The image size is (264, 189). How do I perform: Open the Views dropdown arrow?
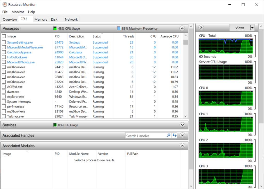click(252, 28)
